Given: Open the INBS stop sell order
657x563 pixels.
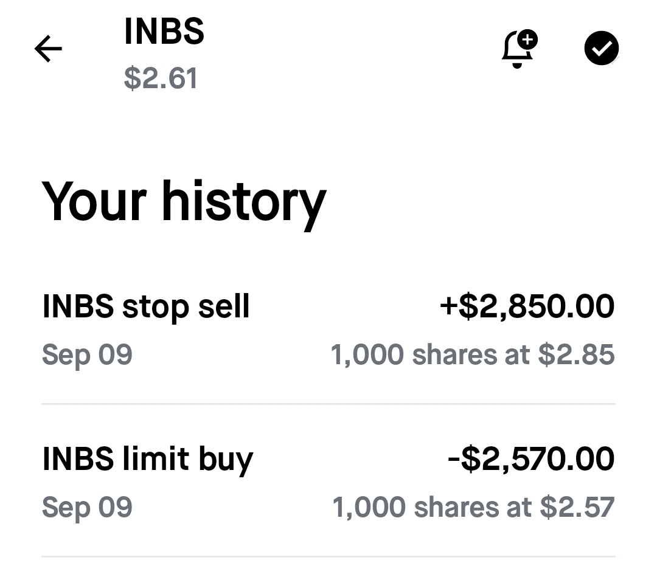Looking at the screenshot, I should [x=146, y=306].
